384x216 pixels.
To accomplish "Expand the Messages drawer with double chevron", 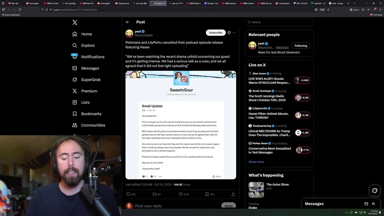I will tap(373, 204).
